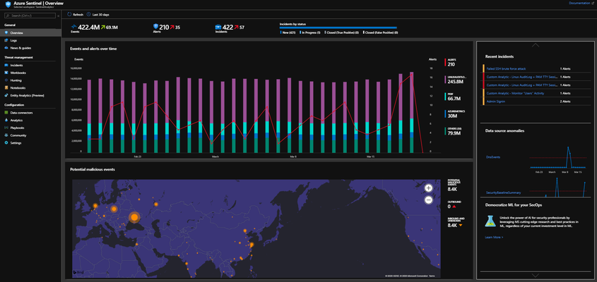Click the Overview icon in sidebar
The width and height of the screenshot is (597, 282).
pos(6,33)
